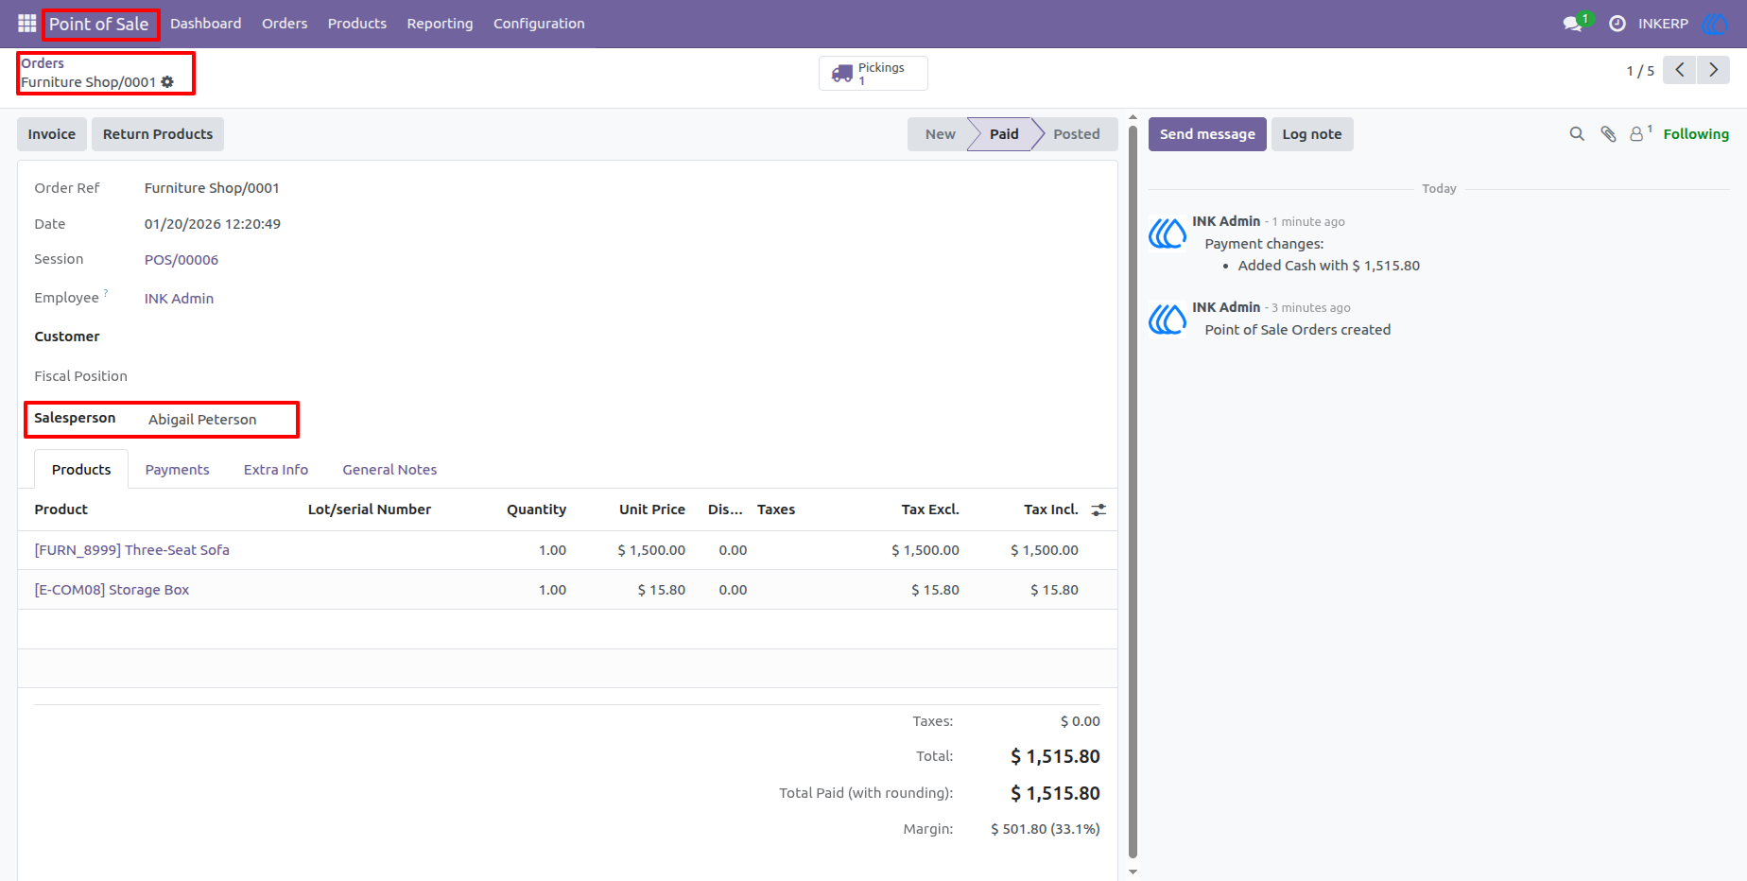Go to previous record arrow
The height and width of the screenshot is (881, 1747).
pyautogui.click(x=1680, y=70)
